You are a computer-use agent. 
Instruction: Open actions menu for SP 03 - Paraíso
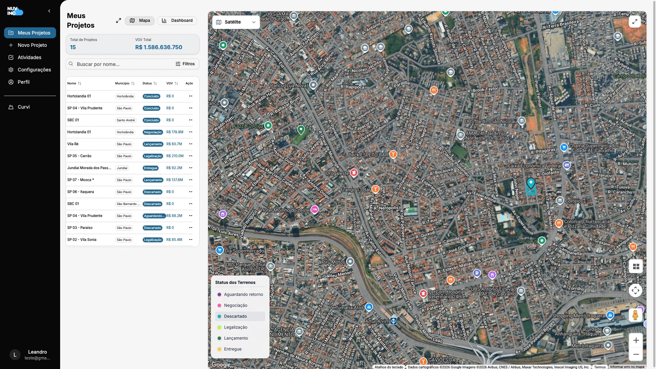coord(191,228)
